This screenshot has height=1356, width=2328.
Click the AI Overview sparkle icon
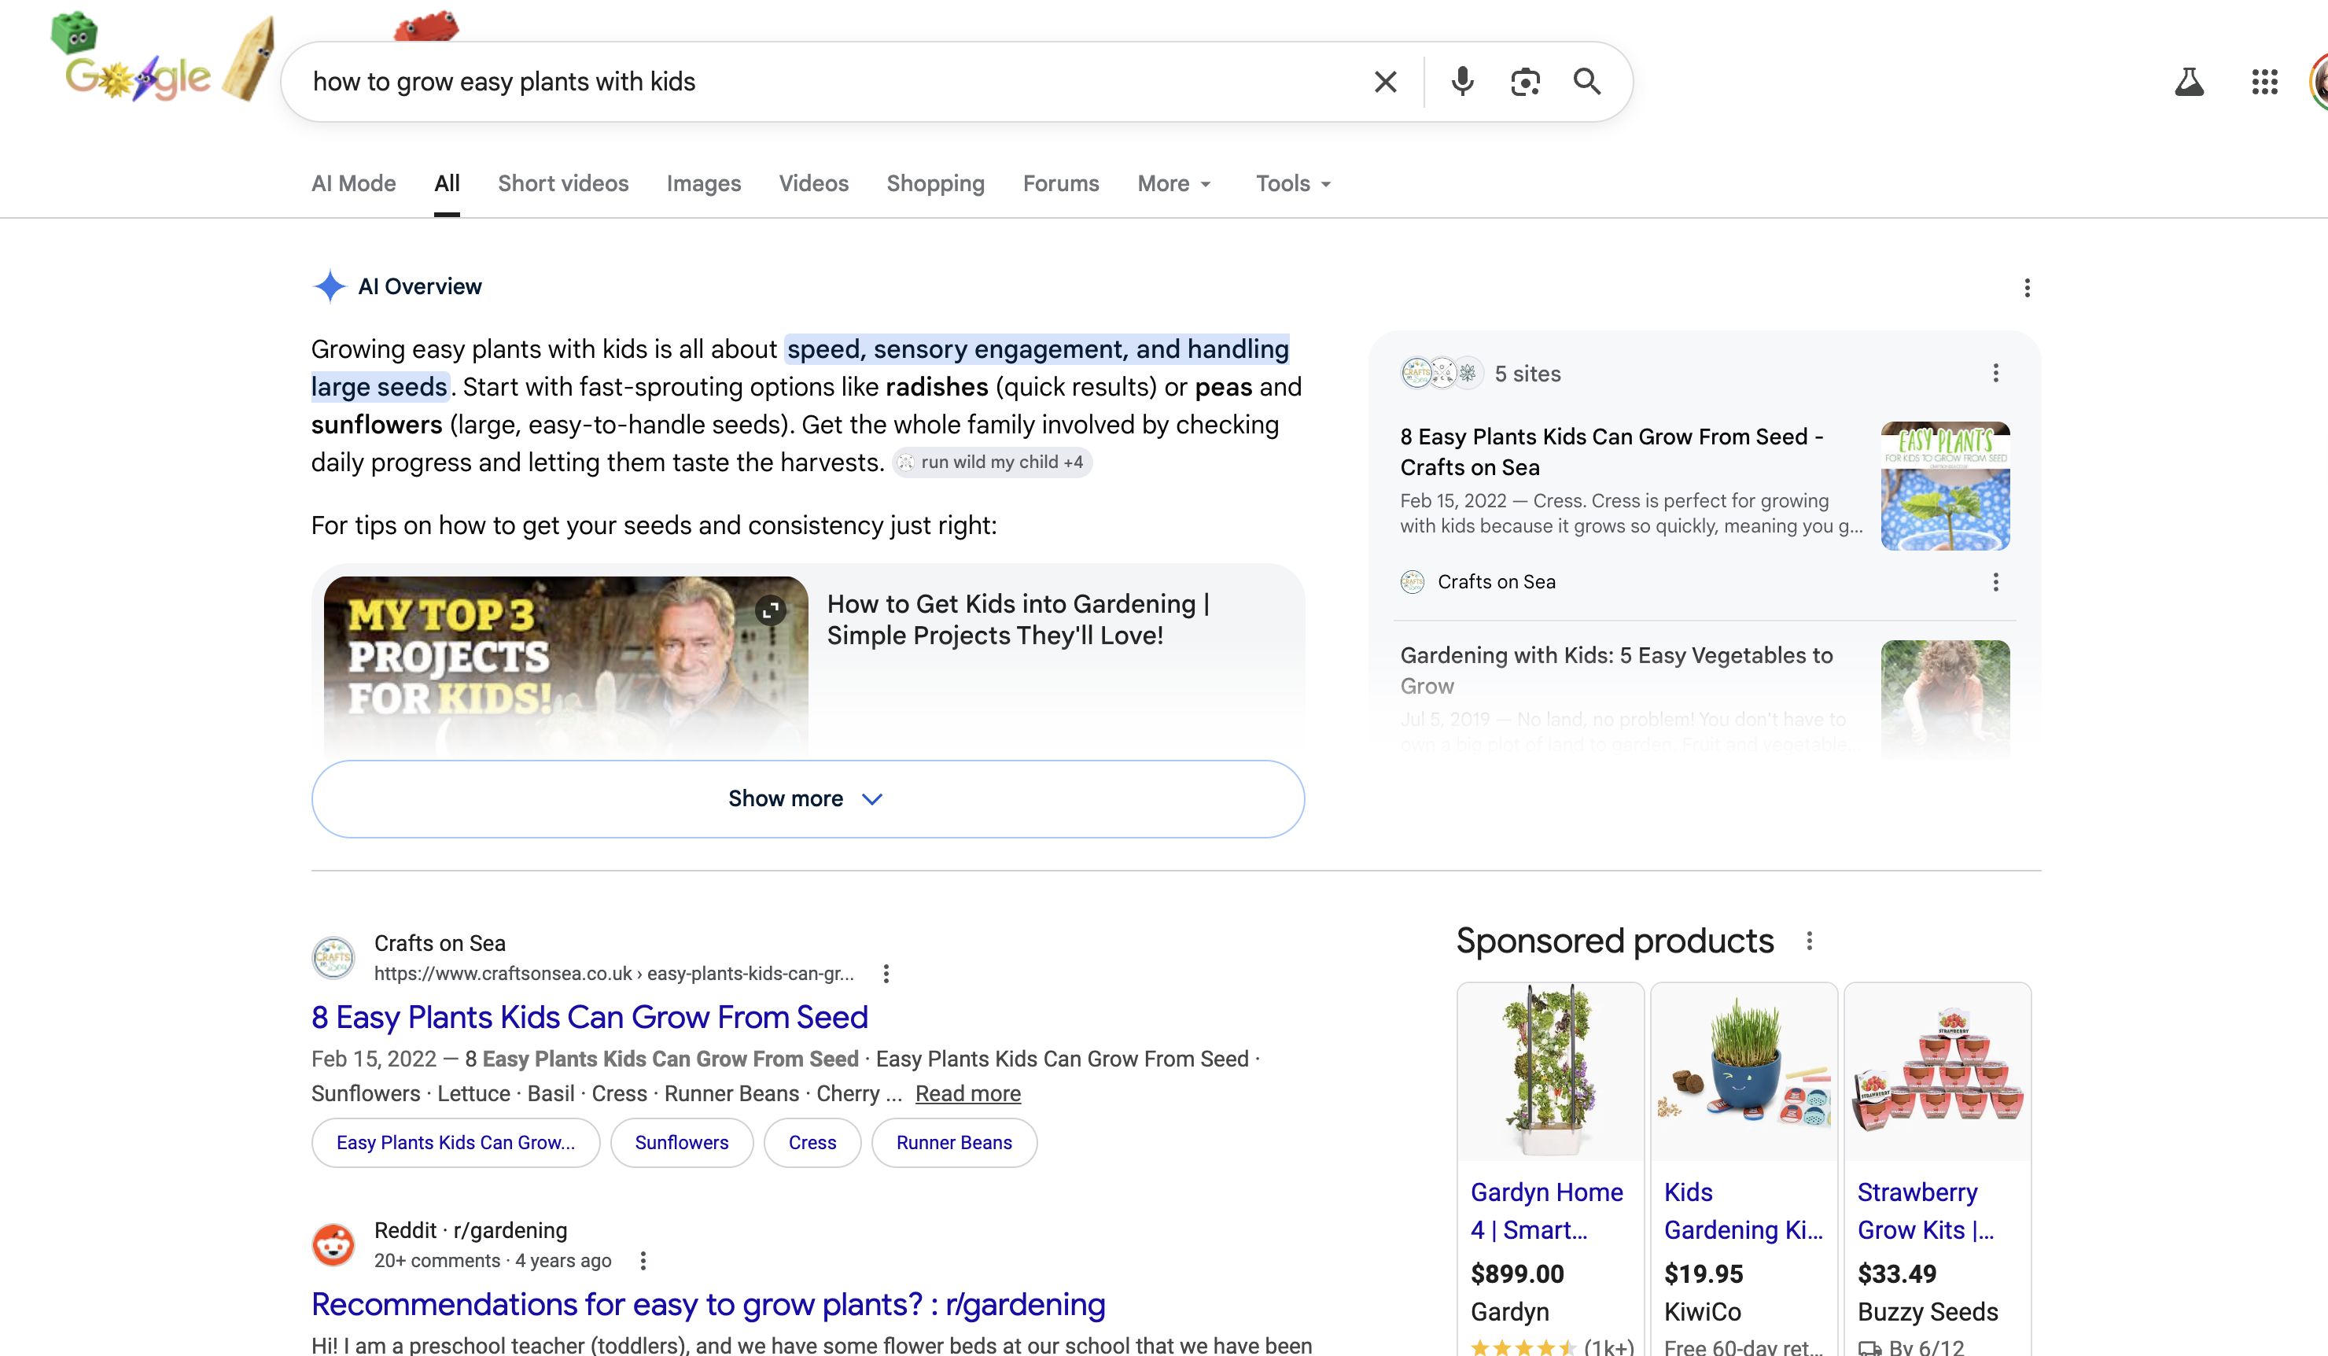tap(329, 286)
